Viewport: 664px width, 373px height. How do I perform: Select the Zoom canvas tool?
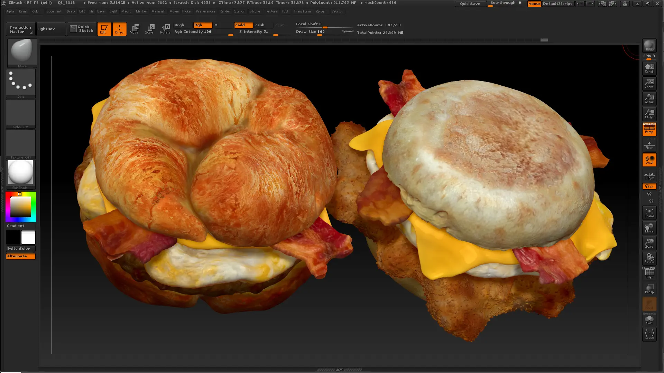(x=649, y=83)
